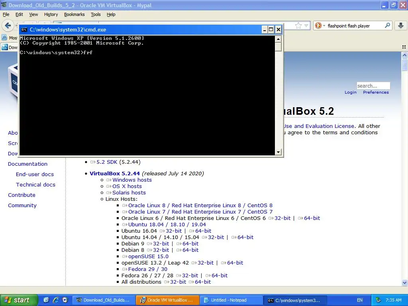The height and width of the screenshot is (306, 408).
Task: Open the address bar history dropdown arrow
Action: (306, 25)
